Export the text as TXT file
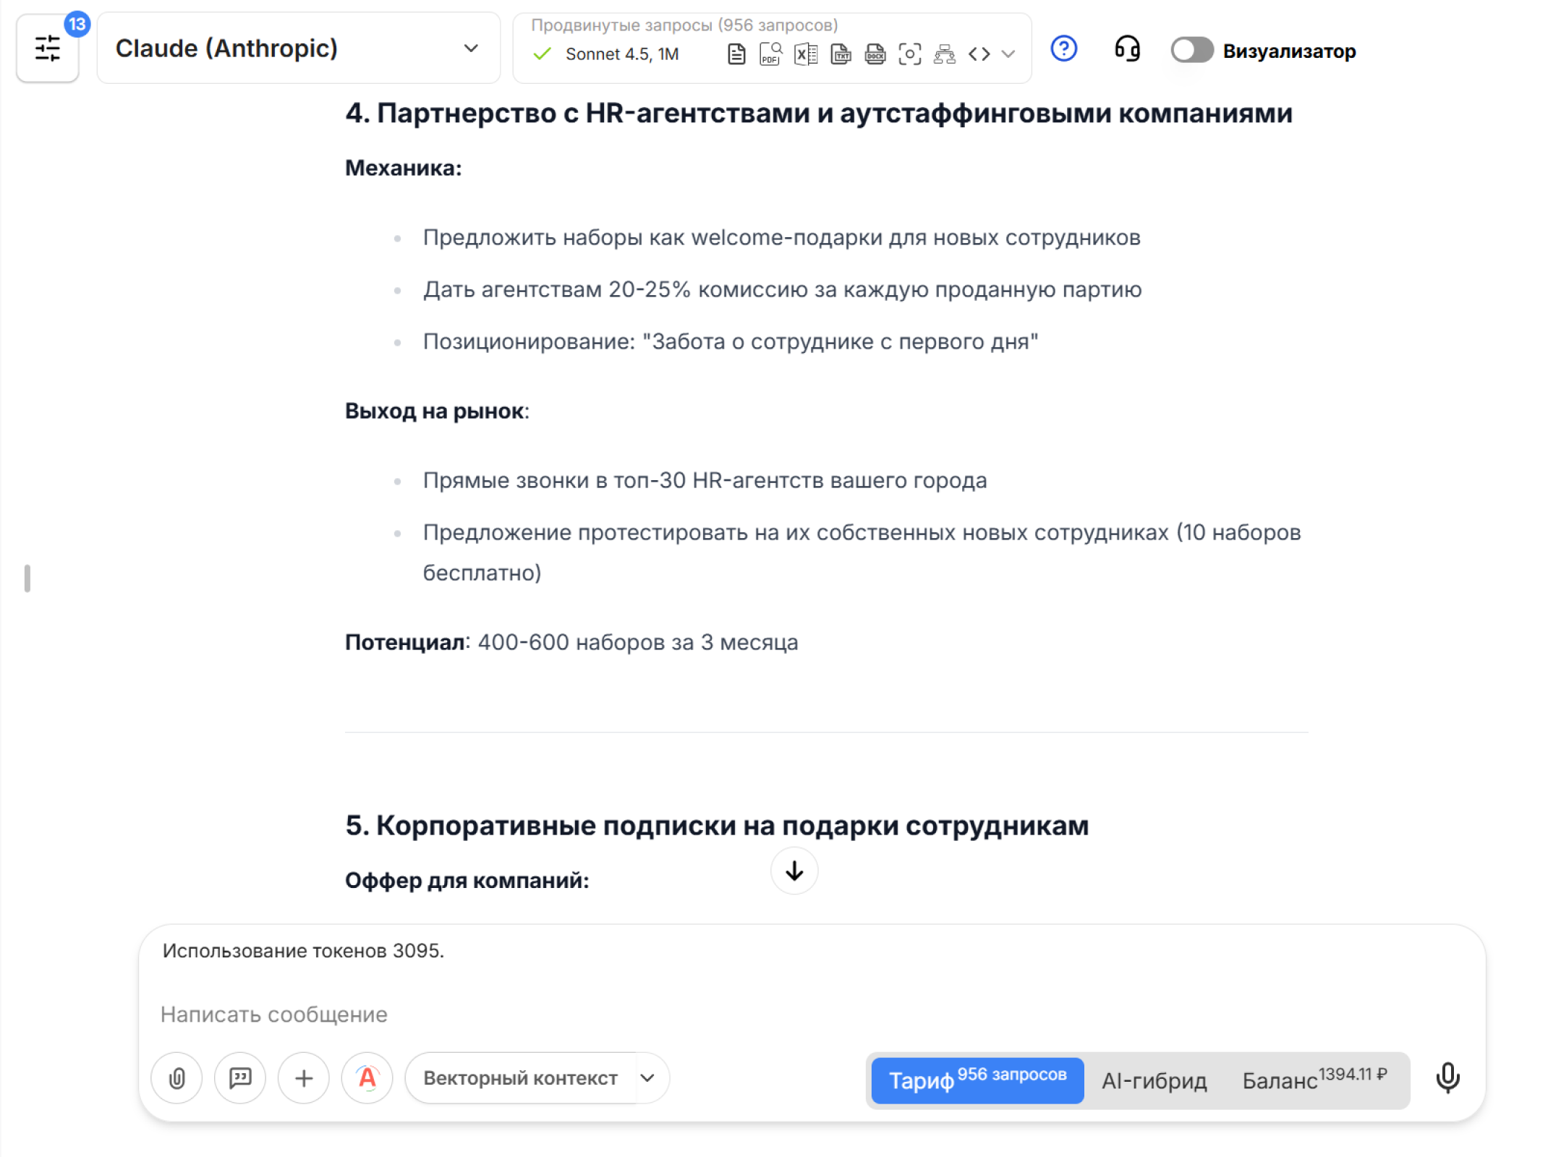The image size is (1548, 1157). (840, 53)
